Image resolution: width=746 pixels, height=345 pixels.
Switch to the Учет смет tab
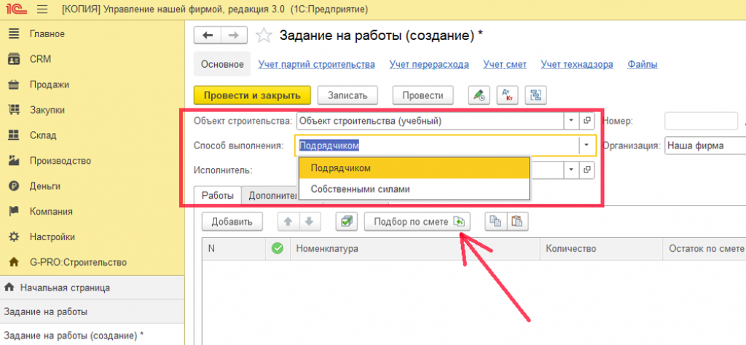coord(505,64)
